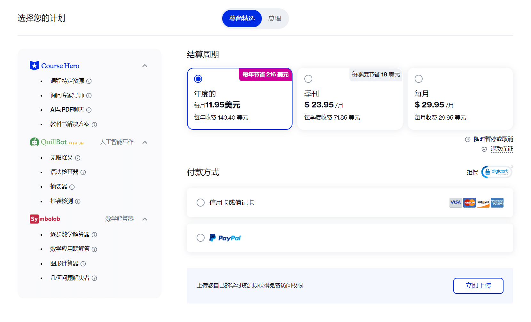This screenshot has height=322, width=531.
Task: Open the 退款保证 refund guarantee link
Action: (x=502, y=149)
